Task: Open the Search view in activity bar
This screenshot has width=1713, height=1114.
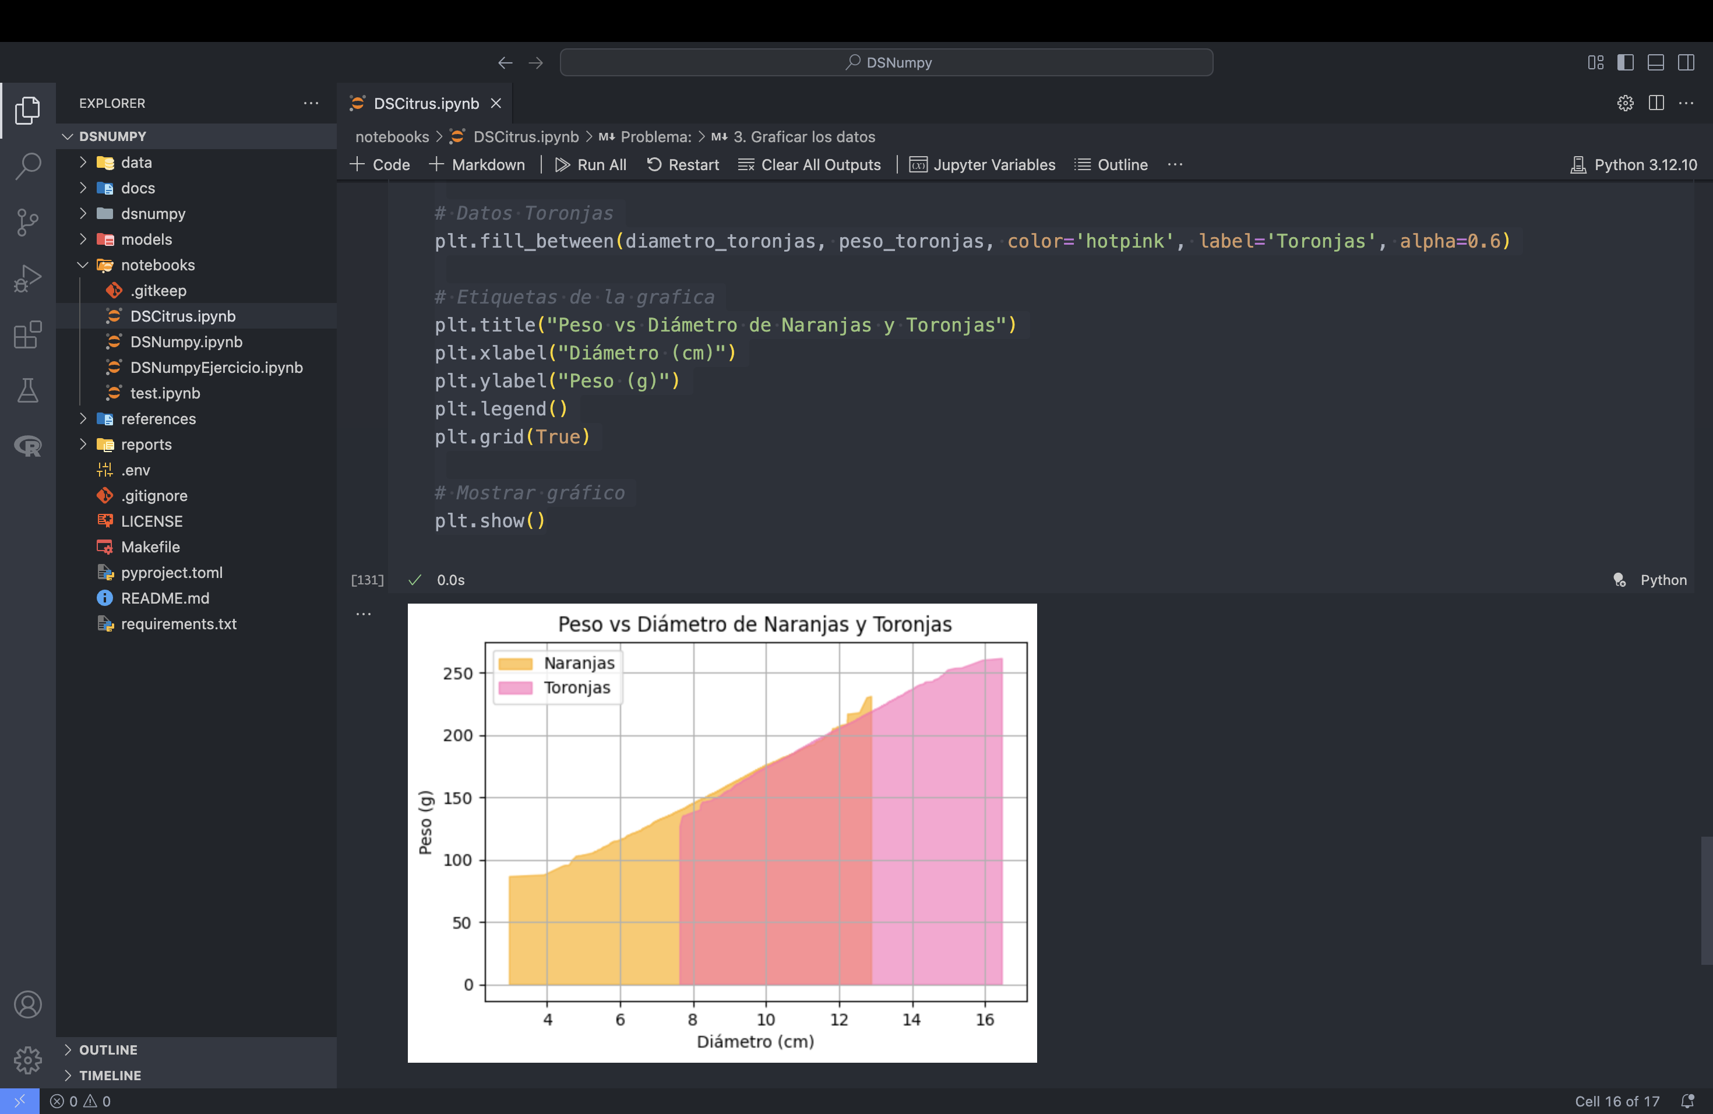Action: (27, 166)
